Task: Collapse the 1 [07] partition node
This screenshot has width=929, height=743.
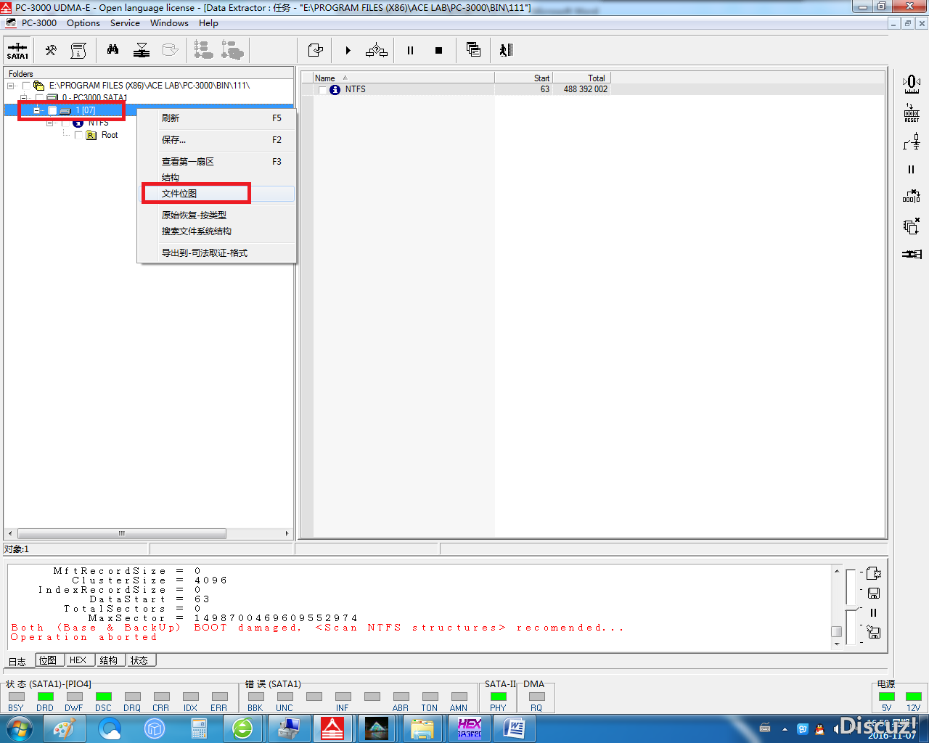Action: click(37, 110)
